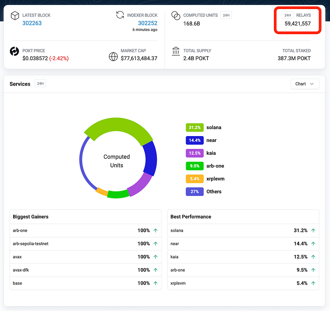The width and height of the screenshot is (330, 311).
Task: Click the green up arrow next to arb-one gainer
Action: click(x=156, y=231)
